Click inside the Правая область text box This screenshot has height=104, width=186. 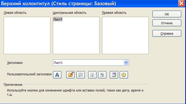click(x=125, y=35)
